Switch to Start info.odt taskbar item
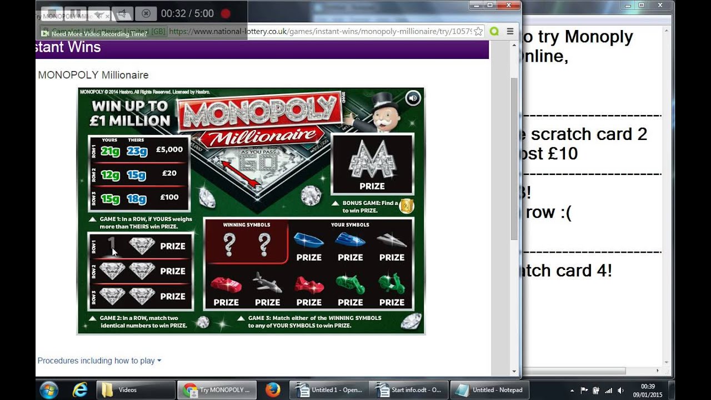This screenshot has width=711, height=400. pos(410,390)
